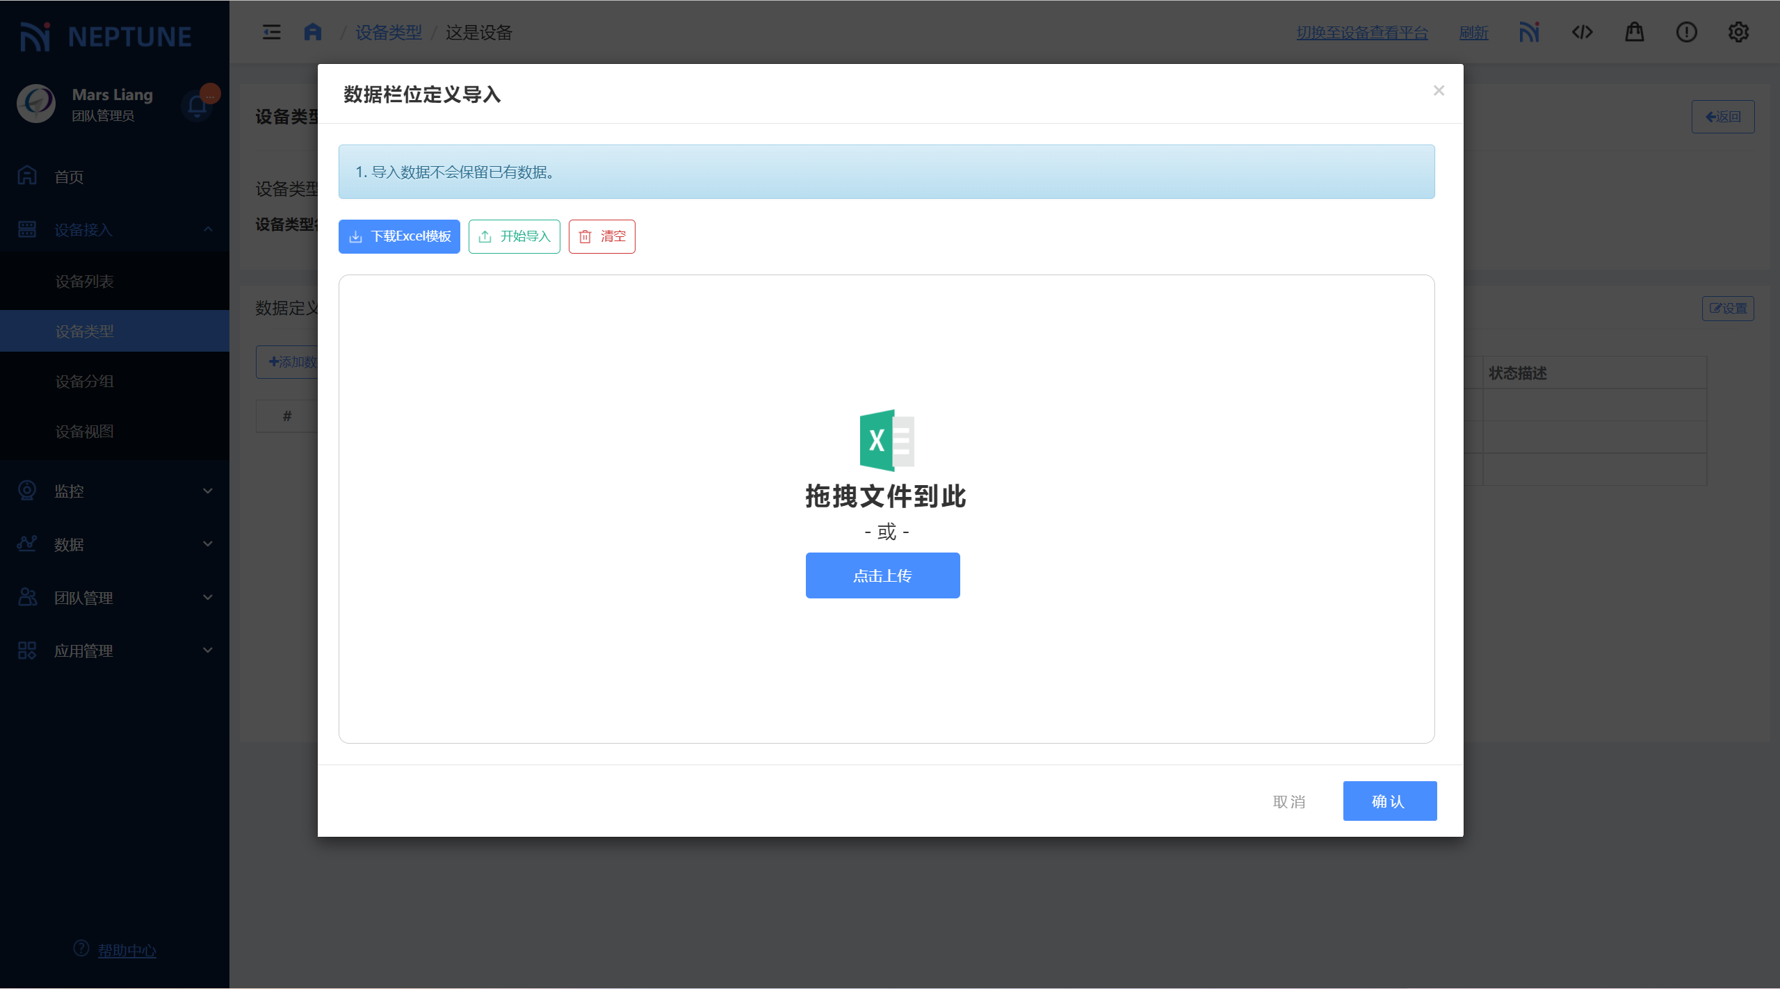Click the Excel file icon in dropzone
Screen dimensions: 1780x989
[x=886, y=441]
